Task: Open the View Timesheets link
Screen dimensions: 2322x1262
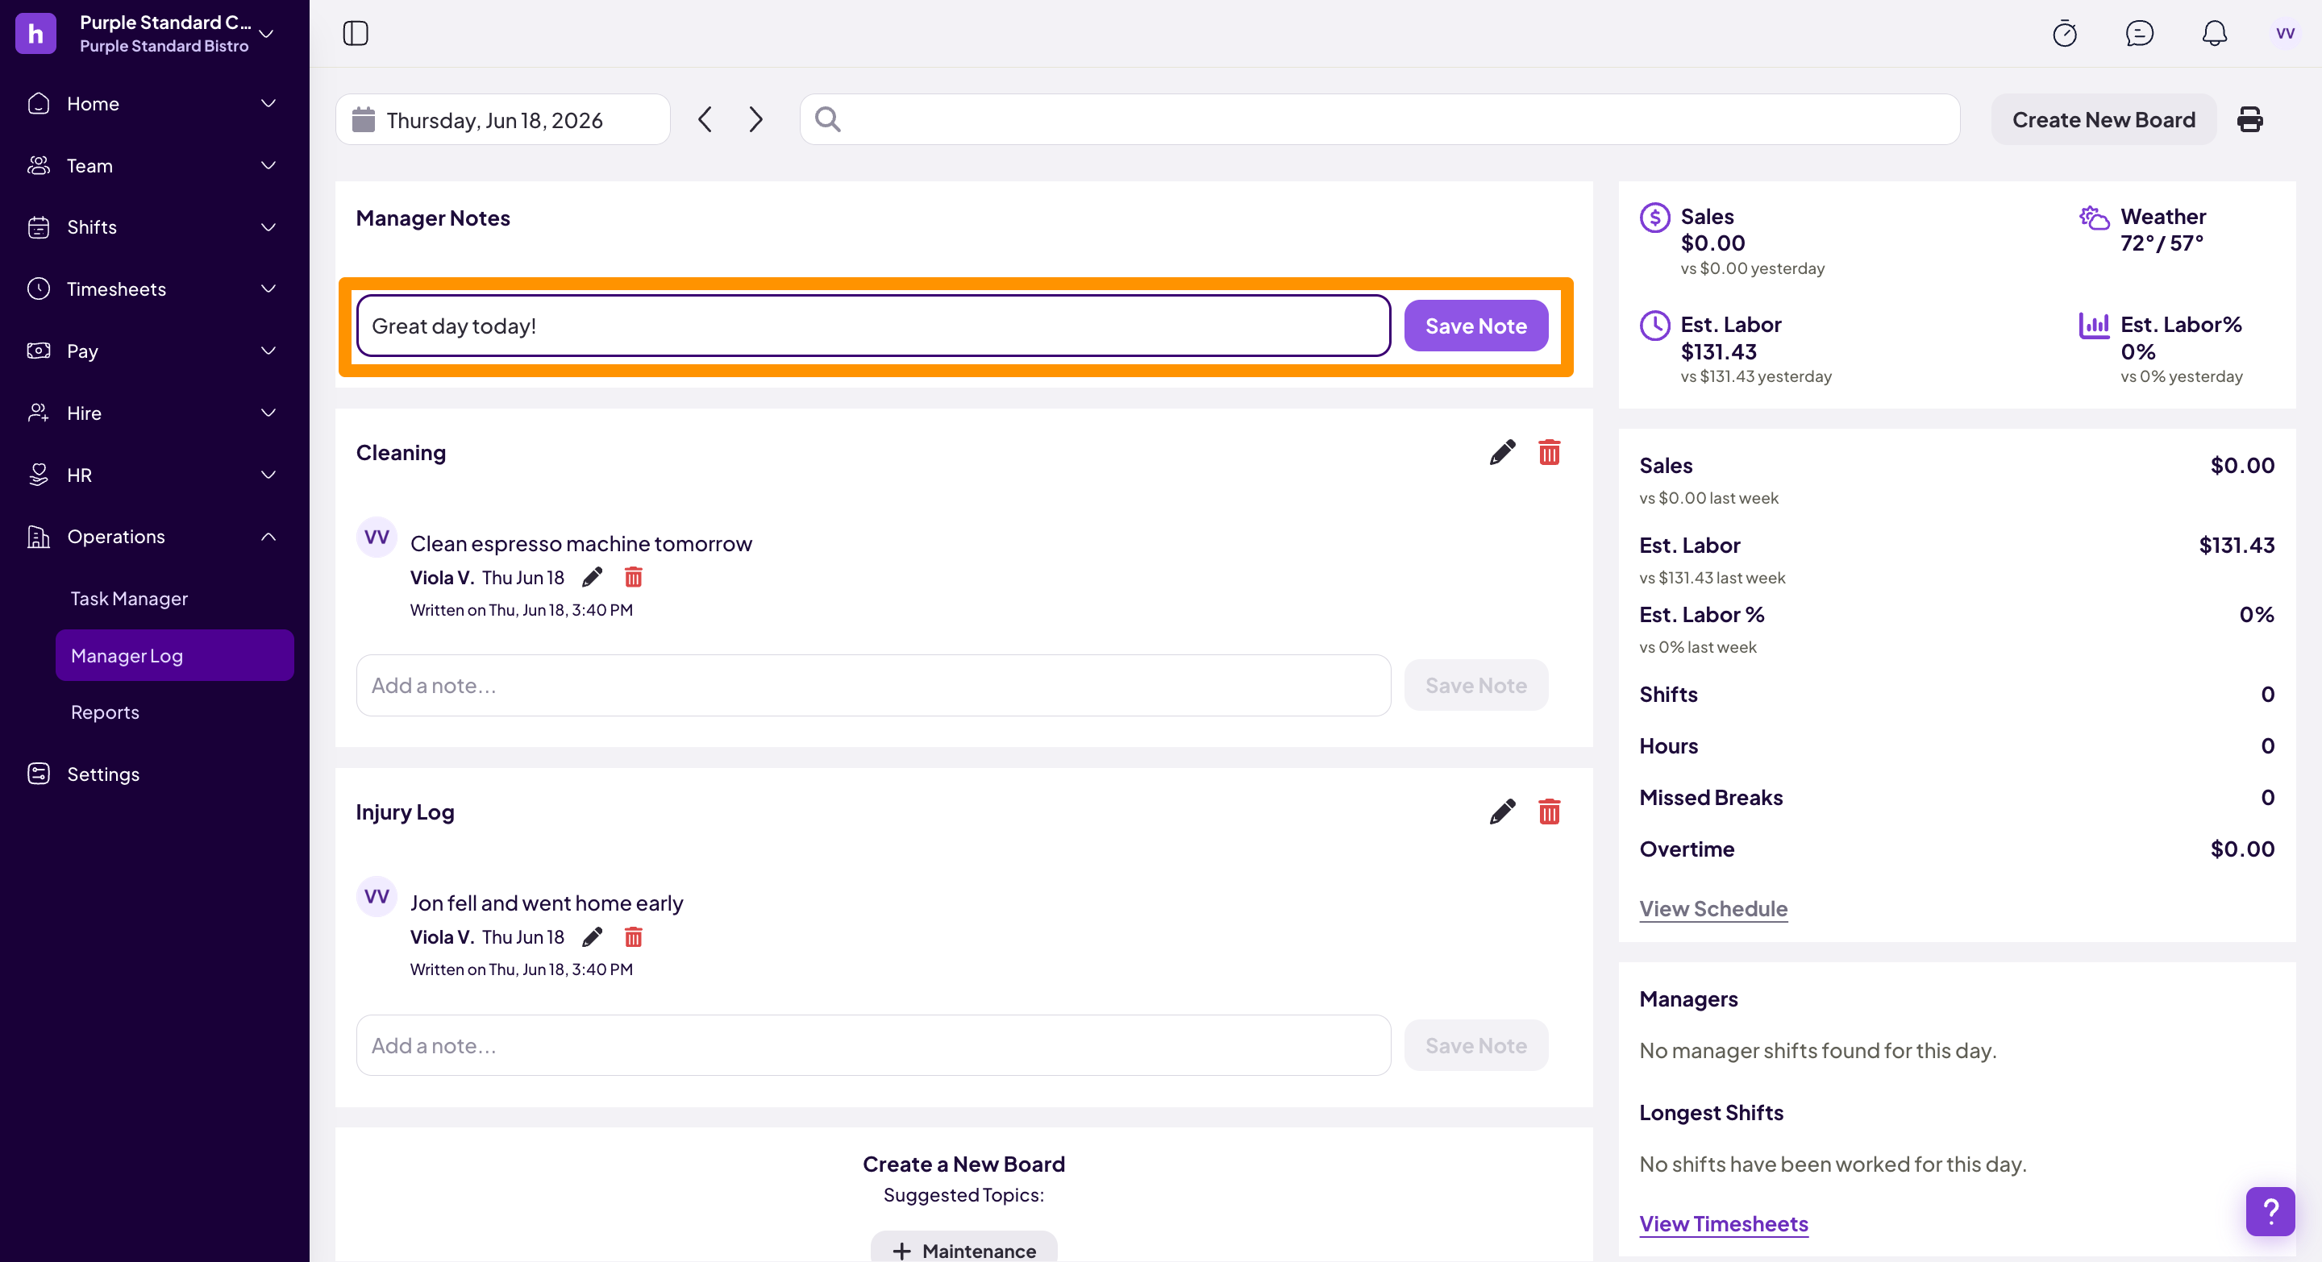Action: tap(1723, 1224)
